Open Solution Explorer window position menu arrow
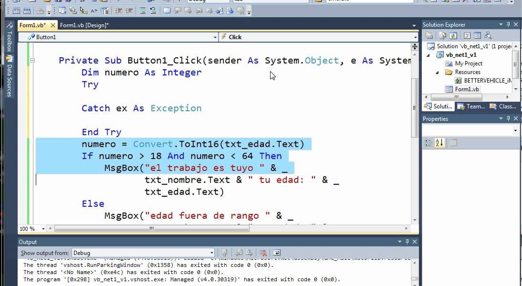This screenshot has height=286, width=522. (501, 25)
